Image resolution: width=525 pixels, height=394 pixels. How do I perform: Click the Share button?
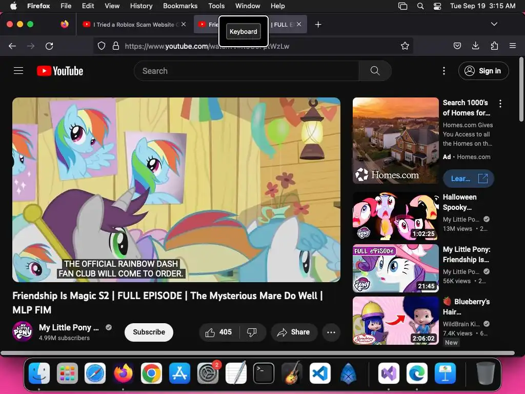294,332
